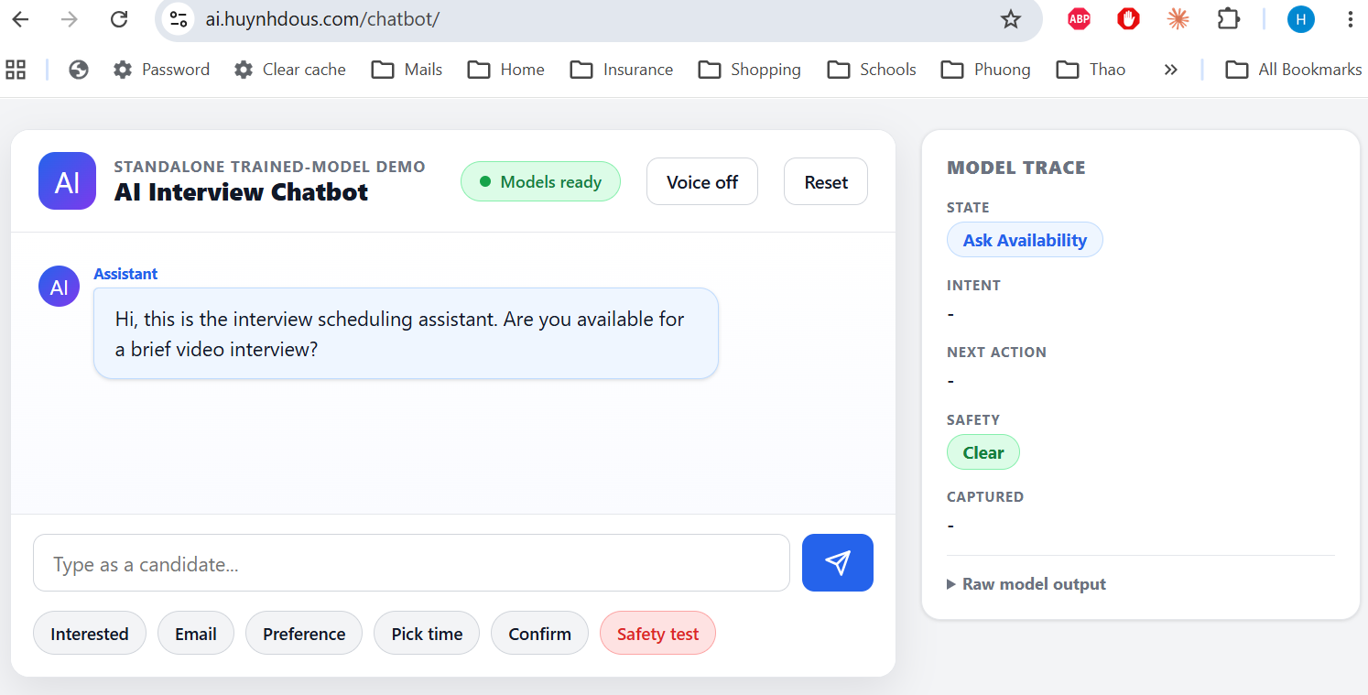Bookmark this page with the star icon

tap(1011, 19)
